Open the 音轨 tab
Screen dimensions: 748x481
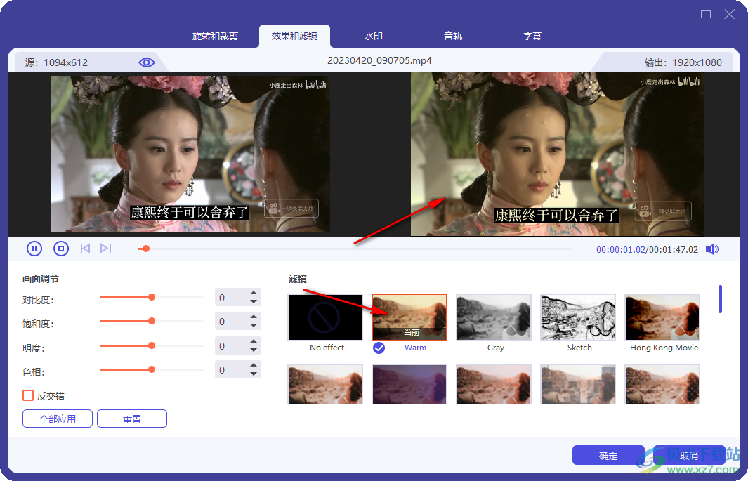pyautogui.click(x=453, y=37)
